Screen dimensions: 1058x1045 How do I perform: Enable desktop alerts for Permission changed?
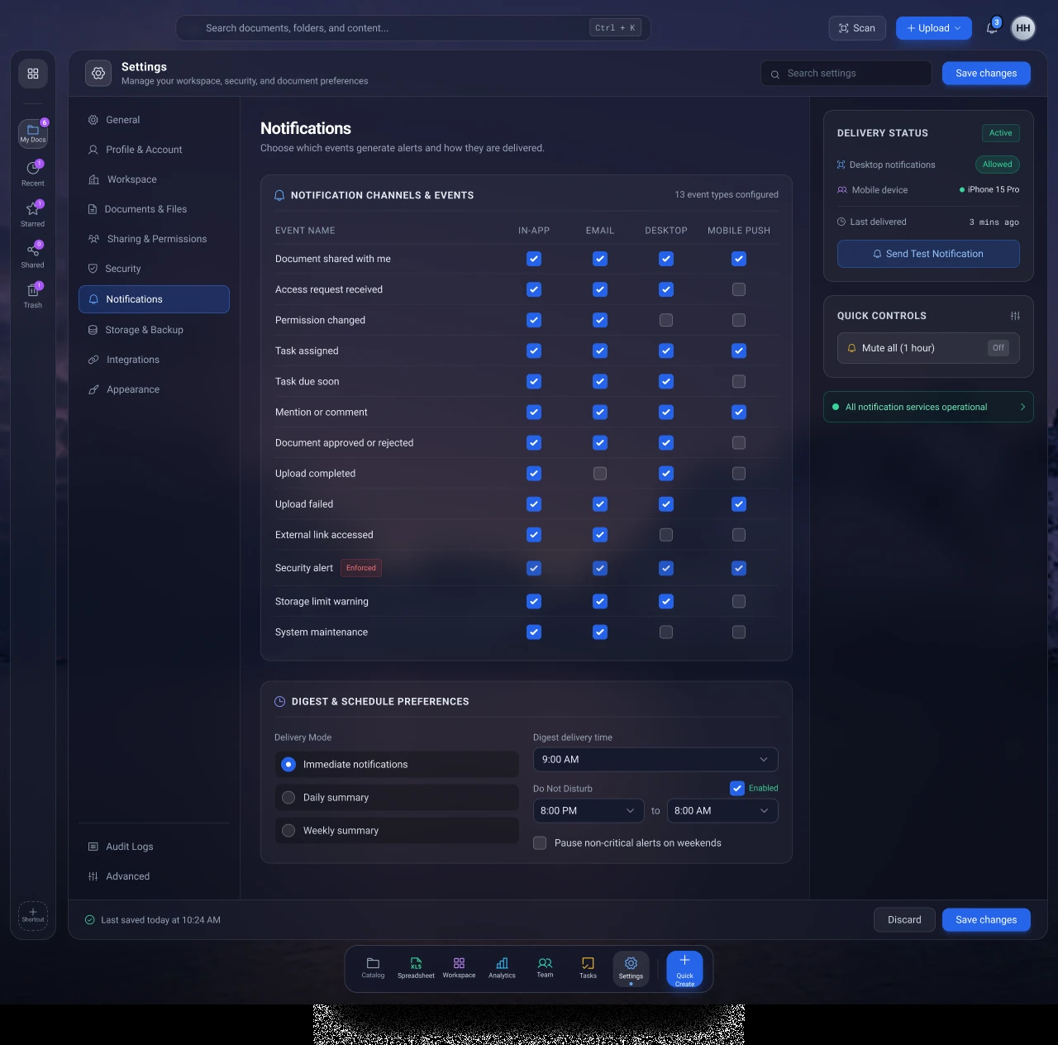click(x=666, y=320)
